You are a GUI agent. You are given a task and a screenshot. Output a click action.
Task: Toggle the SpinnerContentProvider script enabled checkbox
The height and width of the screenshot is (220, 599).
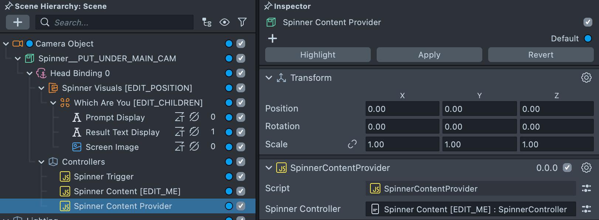tap(567, 168)
